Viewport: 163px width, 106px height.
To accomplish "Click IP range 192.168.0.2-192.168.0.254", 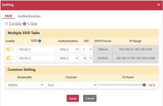I will pyautogui.click(x=135, y=49).
